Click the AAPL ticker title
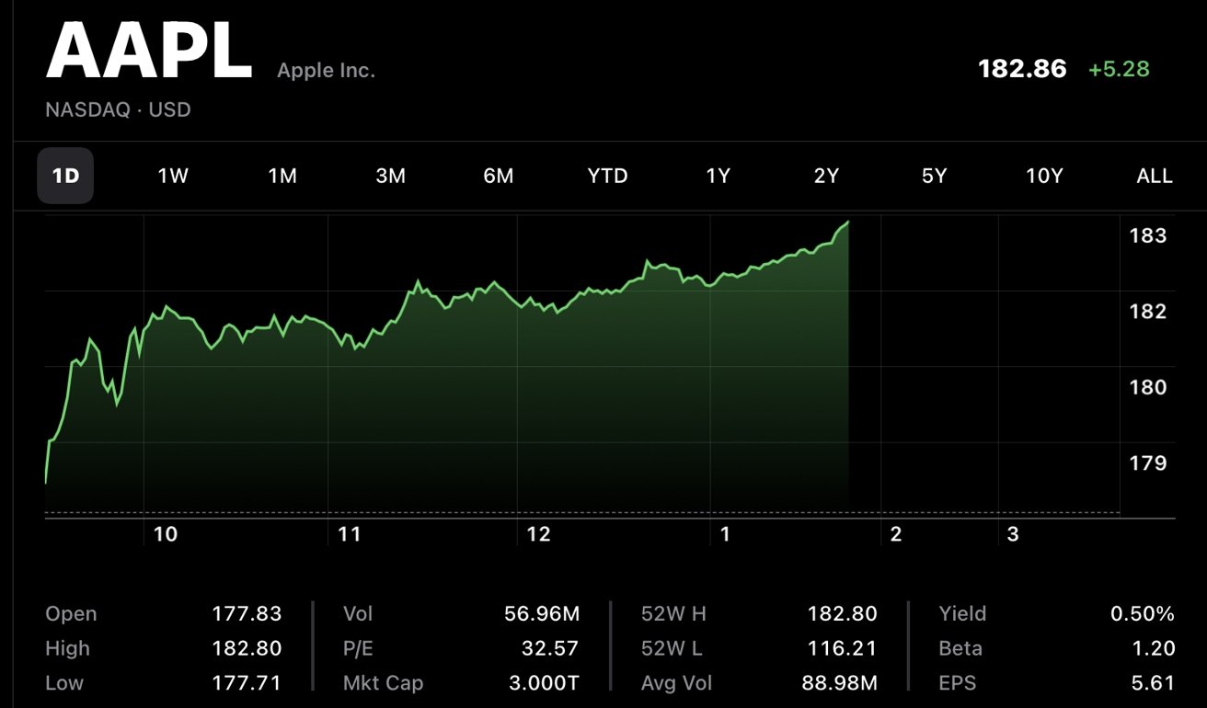The width and height of the screenshot is (1207, 708). [x=149, y=51]
